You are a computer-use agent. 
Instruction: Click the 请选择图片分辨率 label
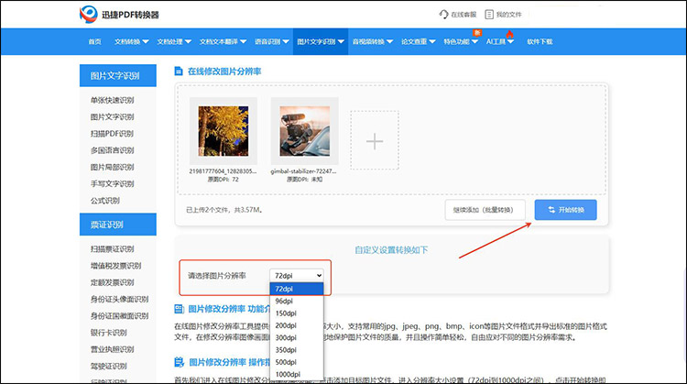[217, 275]
